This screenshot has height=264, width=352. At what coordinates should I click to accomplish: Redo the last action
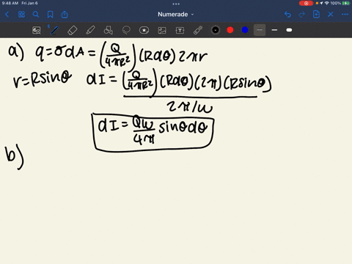(x=302, y=15)
